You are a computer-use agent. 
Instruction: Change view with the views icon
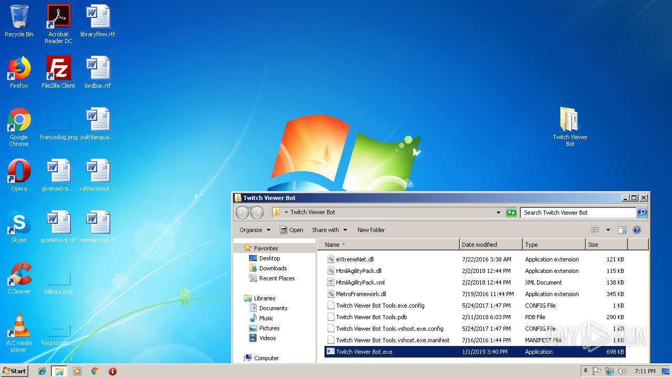(x=595, y=230)
